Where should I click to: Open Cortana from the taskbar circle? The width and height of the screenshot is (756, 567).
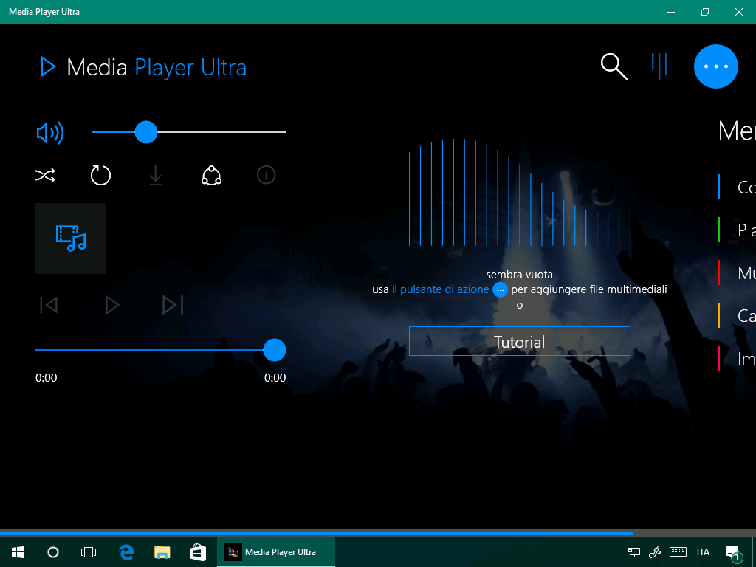(x=53, y=552)
